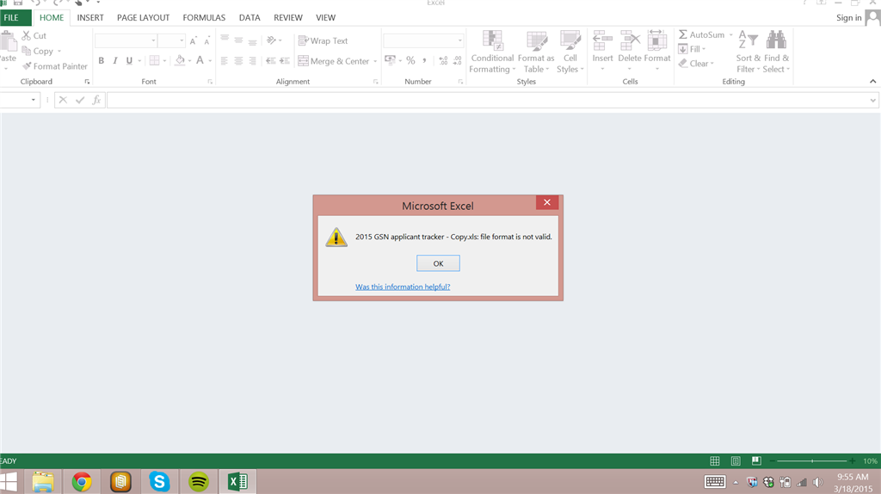Open 'Was this information helpful?' link
The image size is (881, 494).
[x=403, y=287]
